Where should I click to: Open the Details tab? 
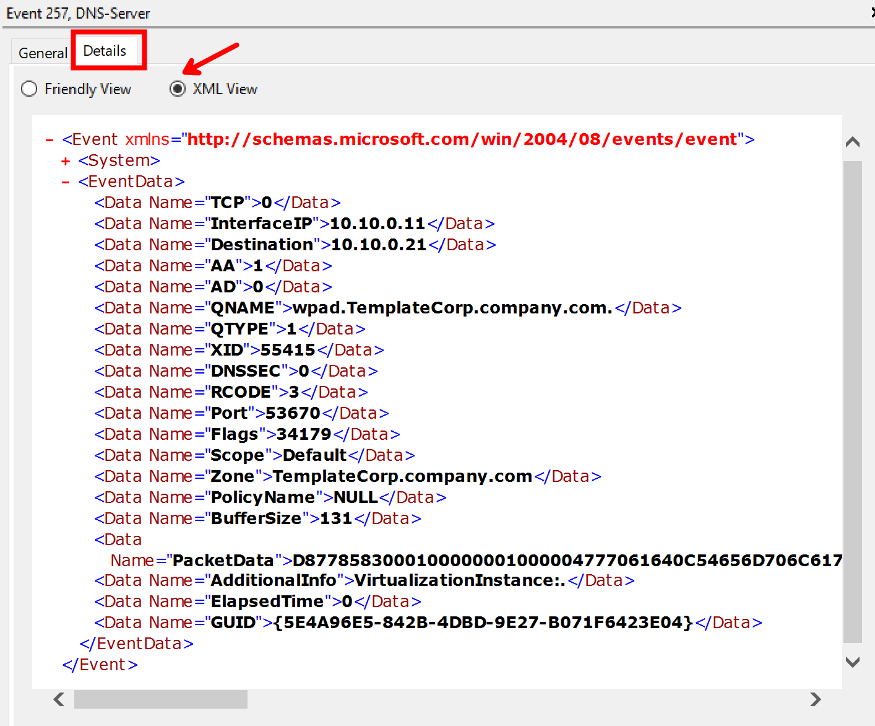coord(105,51)
